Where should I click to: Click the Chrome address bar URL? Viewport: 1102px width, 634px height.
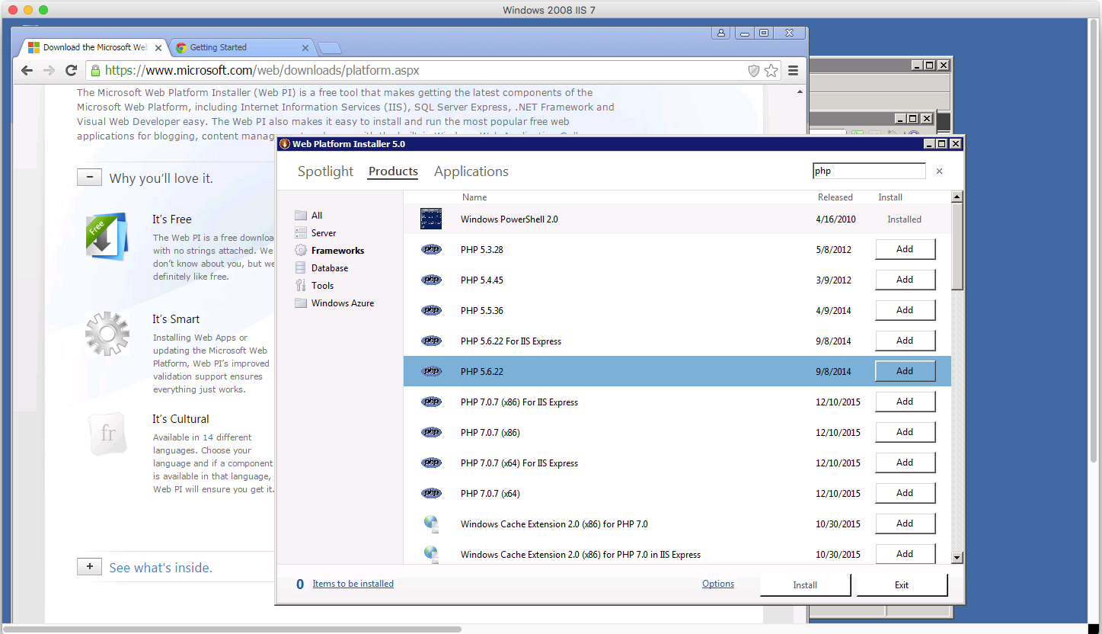coord(262,71)
